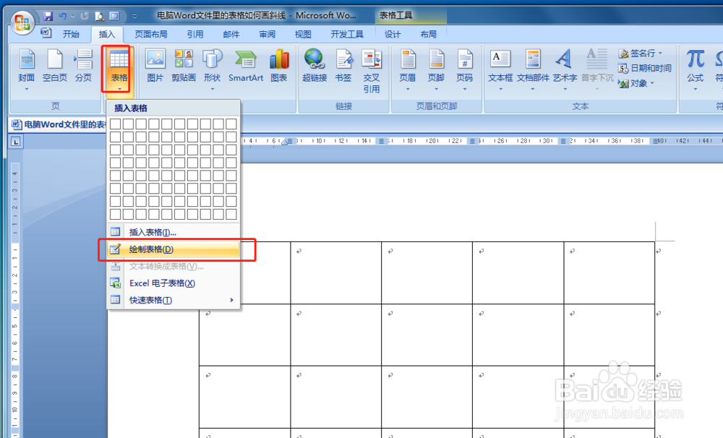Open the 对象 object dropdown
723x438 pixels.
tap(636, 83)
